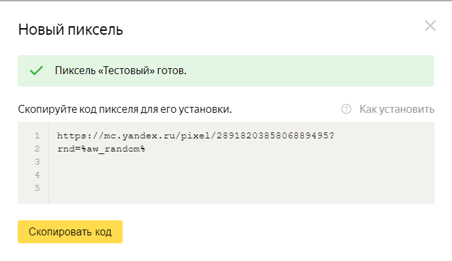Click the Скопировать код button
452x261 pixels.
pyautogui.click(x=70, y=232)
